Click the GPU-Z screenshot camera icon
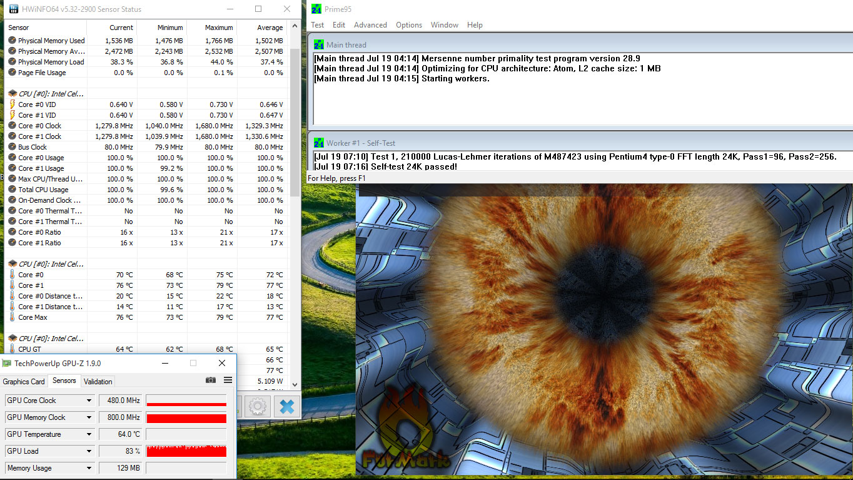 coord(211,380)
